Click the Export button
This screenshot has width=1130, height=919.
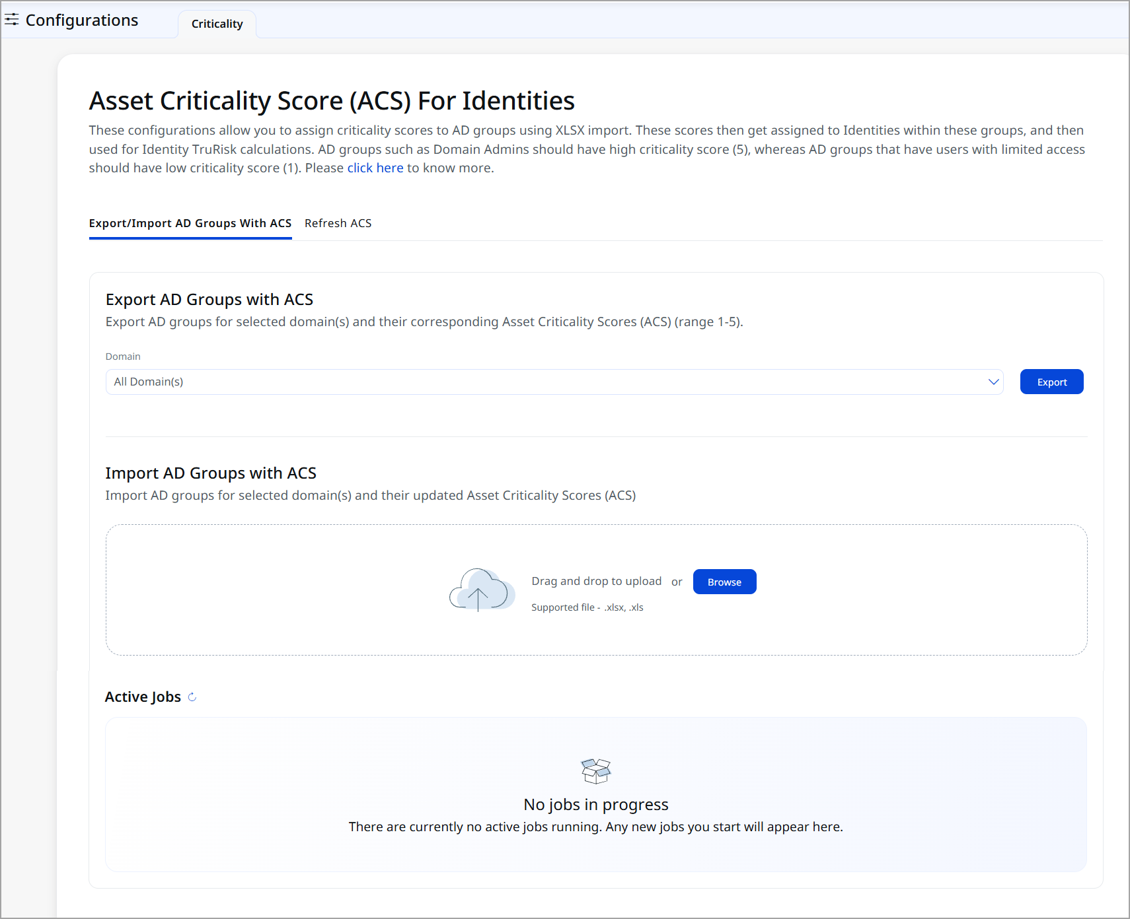pyautogui.click(x=1052, y=382)
